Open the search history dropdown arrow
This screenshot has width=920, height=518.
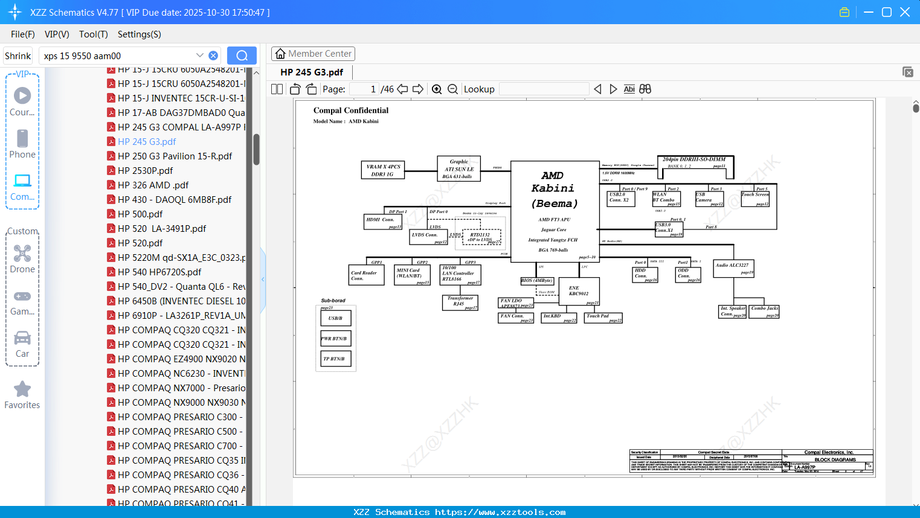click(199, 56)
